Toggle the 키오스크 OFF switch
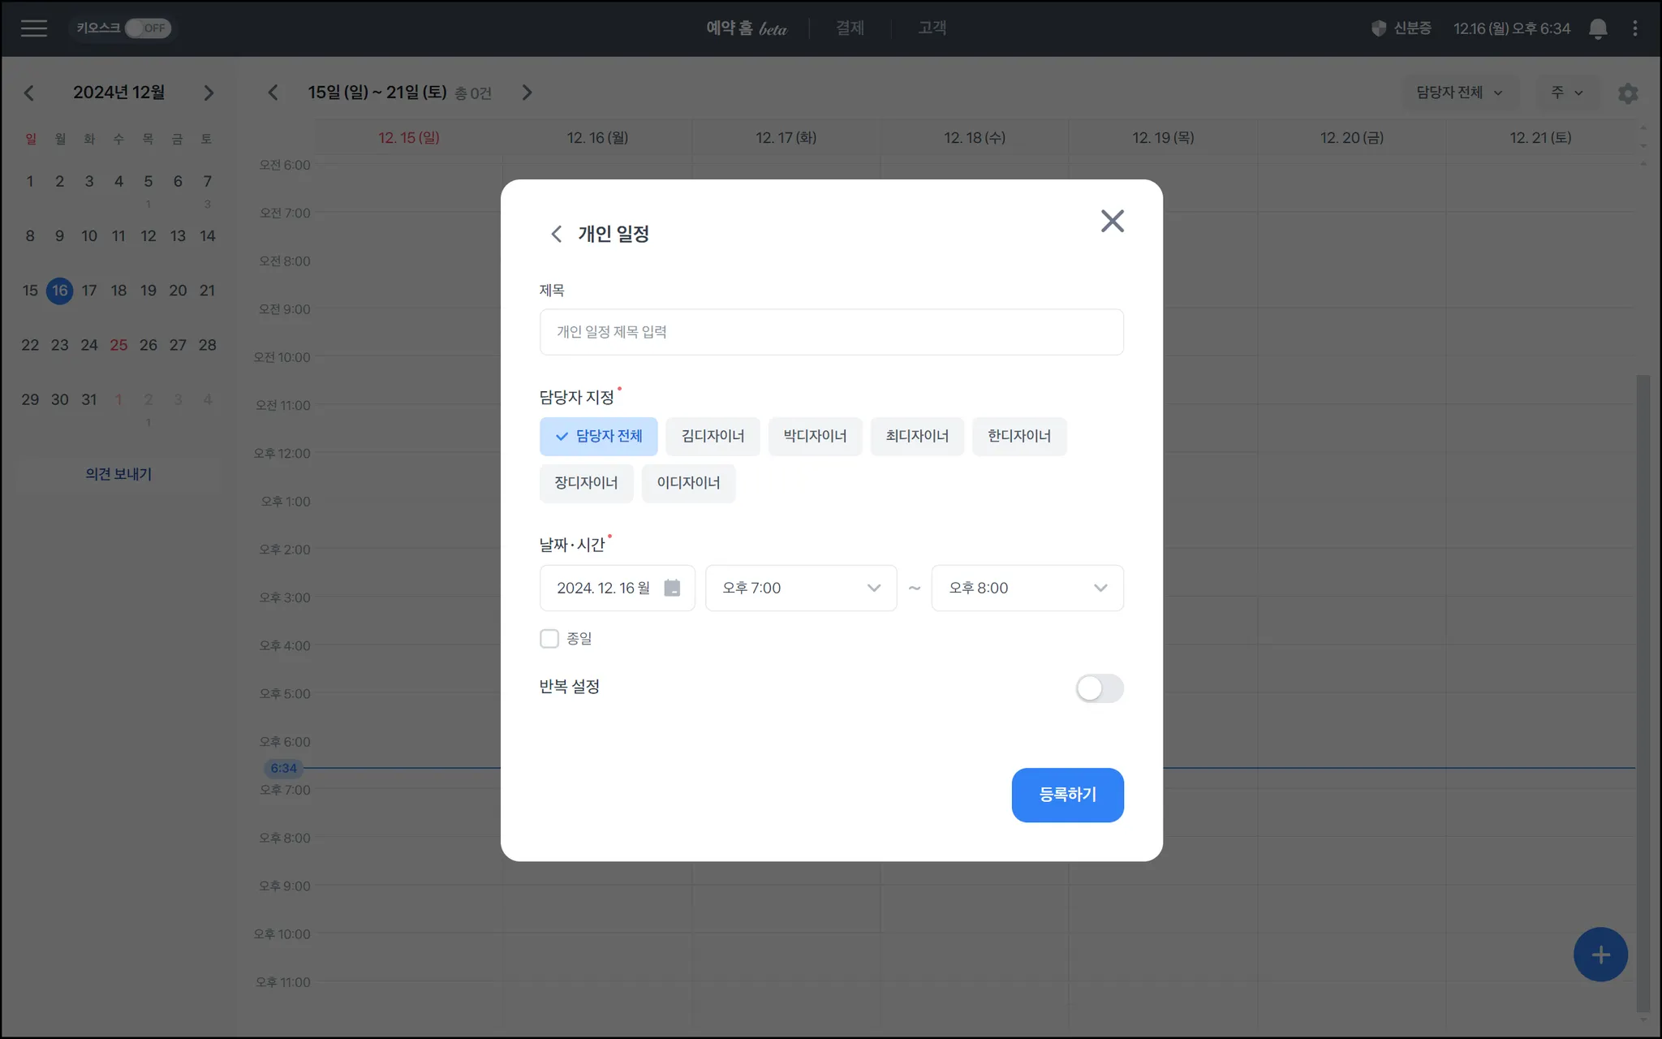This screenshot has height=1039, width=1662. click(x=148, y=28)
